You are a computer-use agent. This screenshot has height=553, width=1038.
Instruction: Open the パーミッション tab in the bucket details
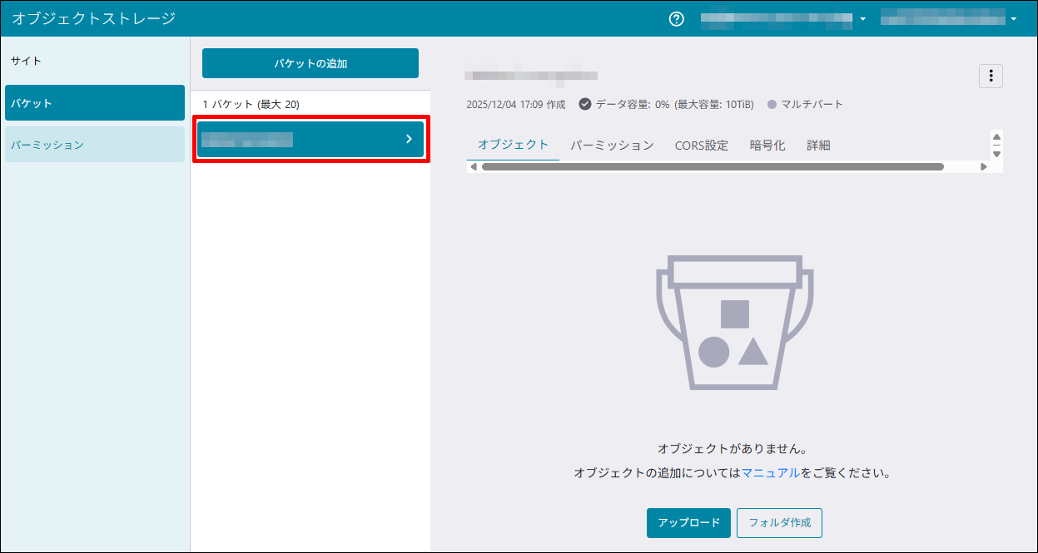[612, 146]
